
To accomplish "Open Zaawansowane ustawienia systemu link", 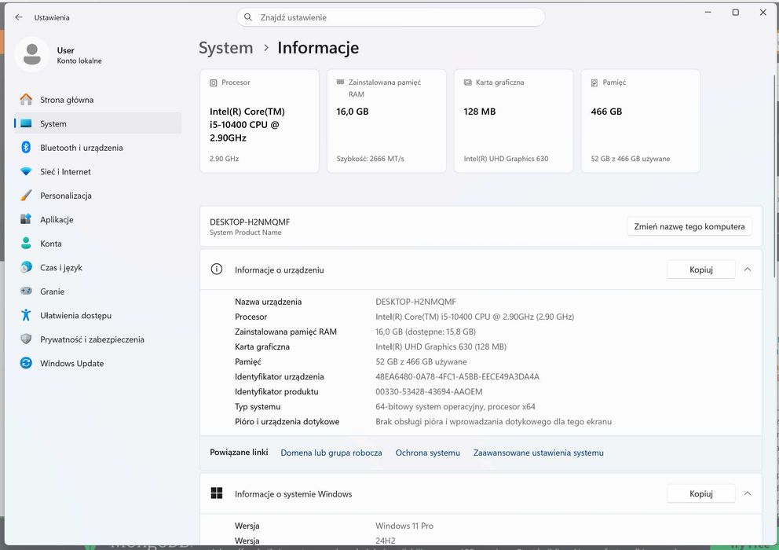I will pos(539,453).
